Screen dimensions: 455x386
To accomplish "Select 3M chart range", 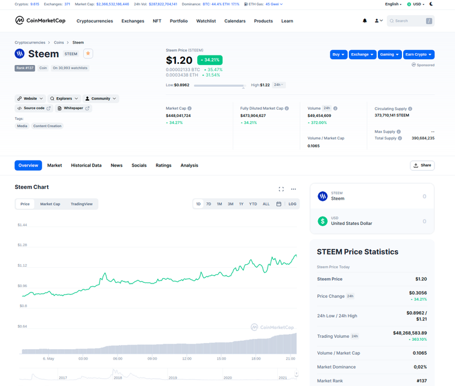I will tap(230, 204).
